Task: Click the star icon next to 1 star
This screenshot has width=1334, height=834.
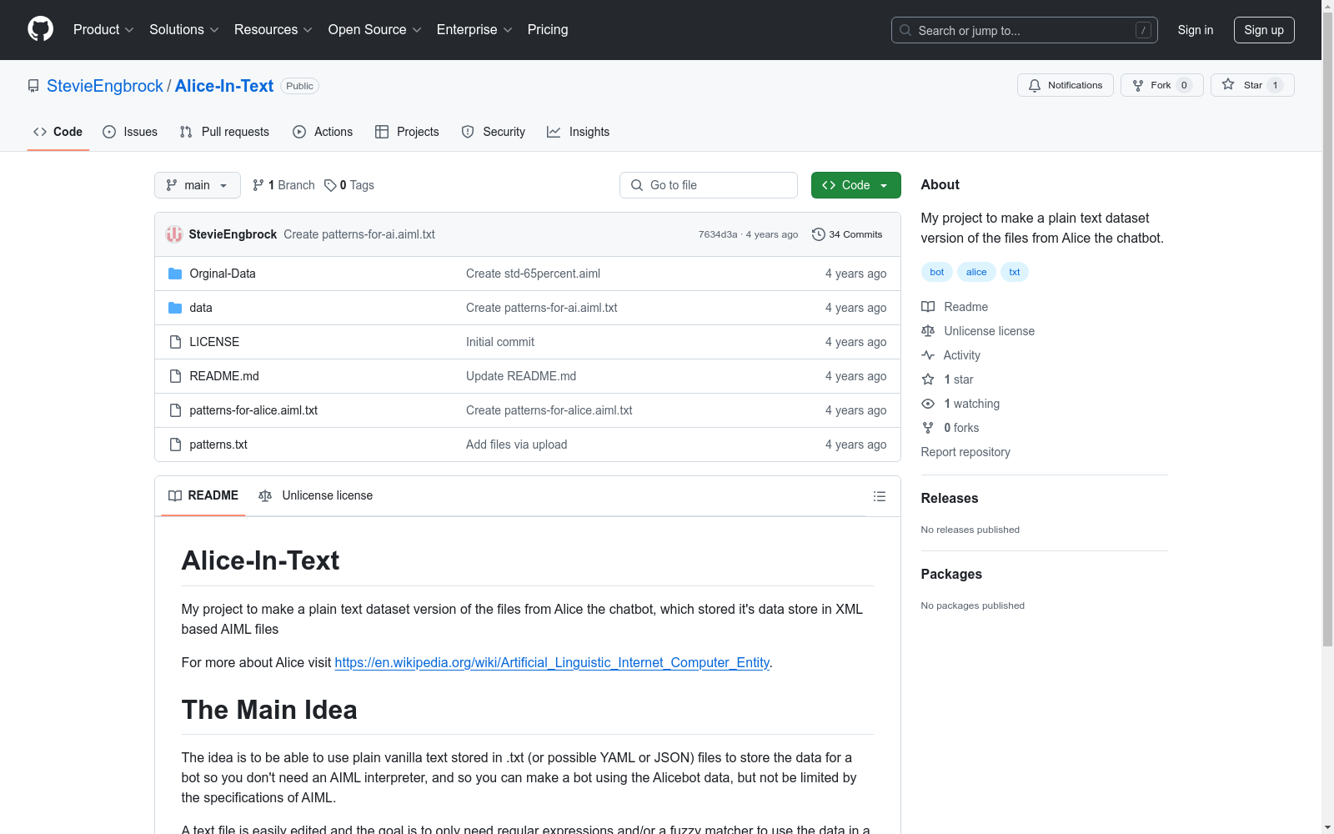Action: (x=928, y=379)
